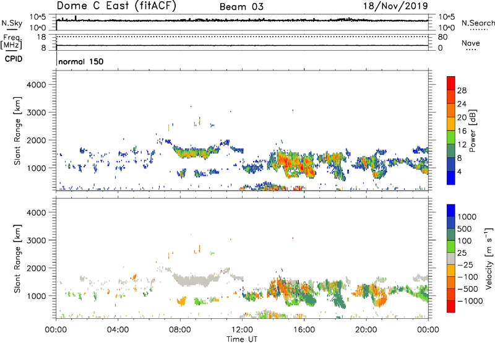This screenshot has width=495, height=343.
Task: Click the "Time UT" axis title
Action: [242, 339]
